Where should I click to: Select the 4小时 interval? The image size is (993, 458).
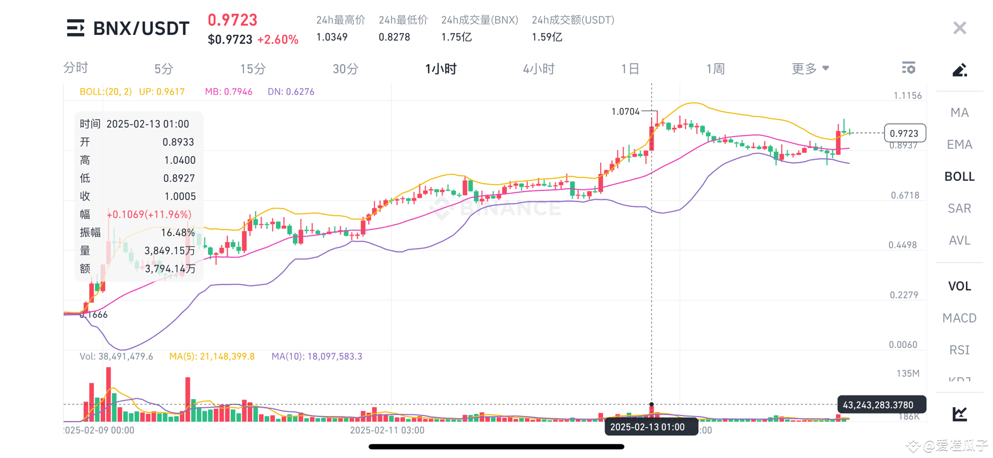(538, 69)
